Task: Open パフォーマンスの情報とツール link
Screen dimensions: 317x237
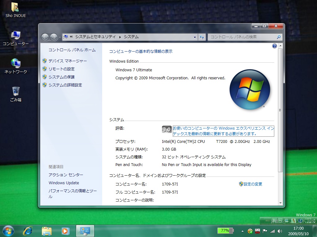Action: [72, 193]
